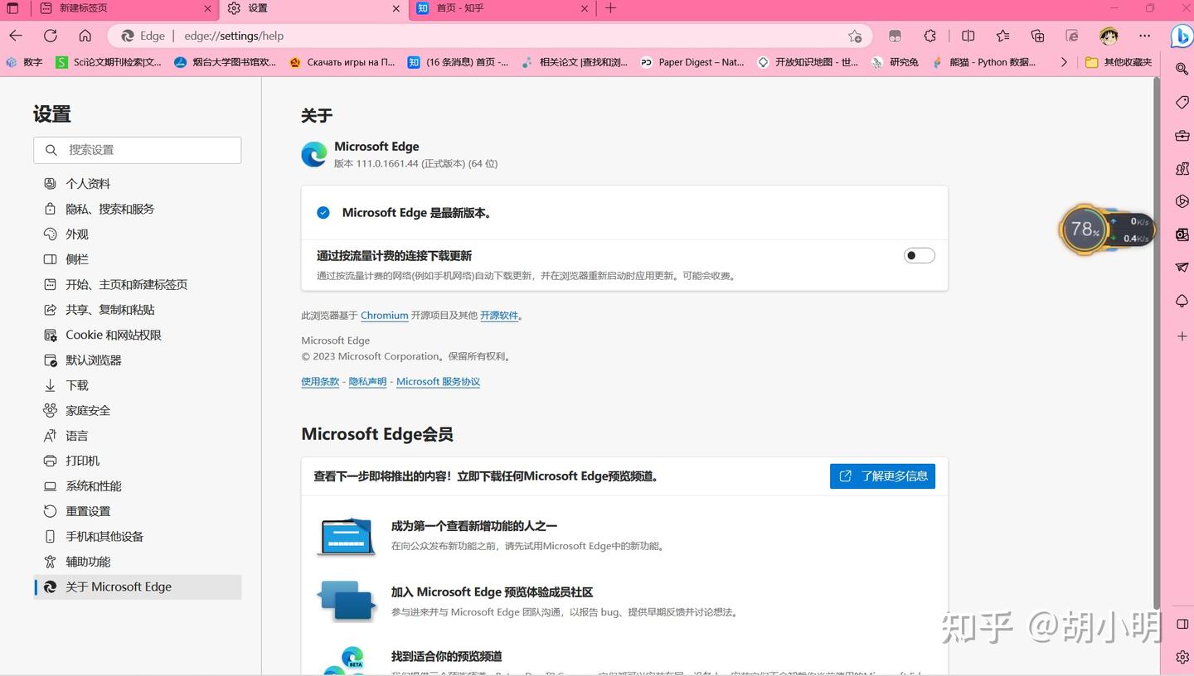Open sidebar Outlook icon
This screenshot has height=676, width=1194.
pos(1182,234)
